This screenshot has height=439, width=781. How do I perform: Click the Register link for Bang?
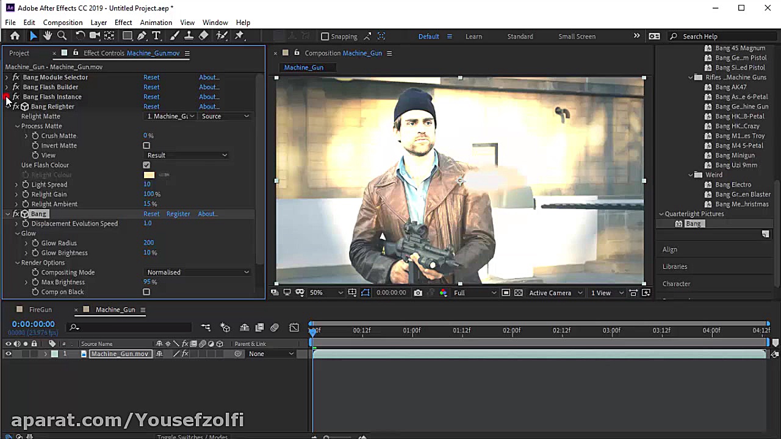click(x=178, y=214)
